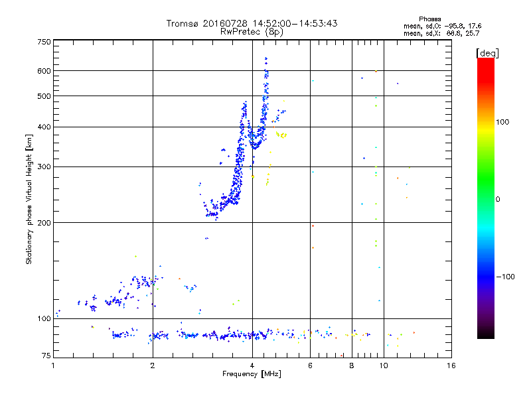Click the colorbar tick label "-100"
Image resolution: width=531 pixels, height=398 pixels.
[x=505, y=277]
